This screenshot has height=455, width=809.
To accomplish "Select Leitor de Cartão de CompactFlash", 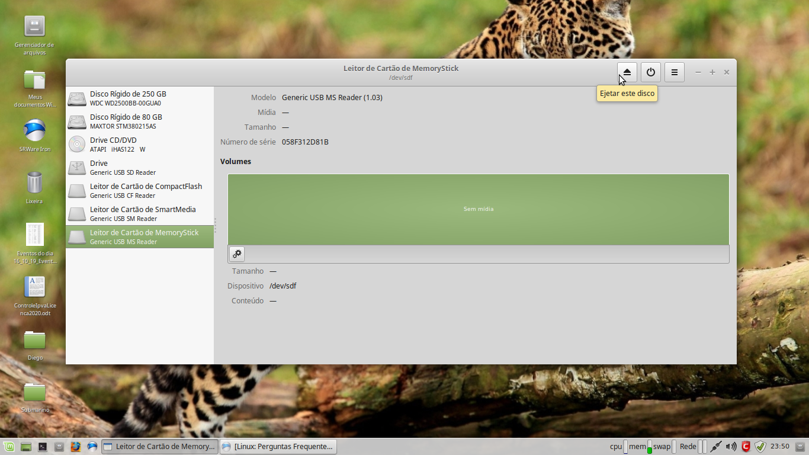I will [140, 191].
